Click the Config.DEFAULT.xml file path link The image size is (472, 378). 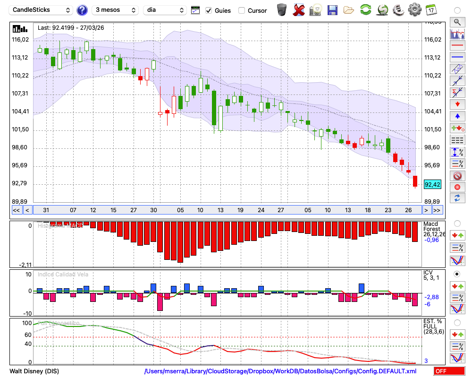280,371
